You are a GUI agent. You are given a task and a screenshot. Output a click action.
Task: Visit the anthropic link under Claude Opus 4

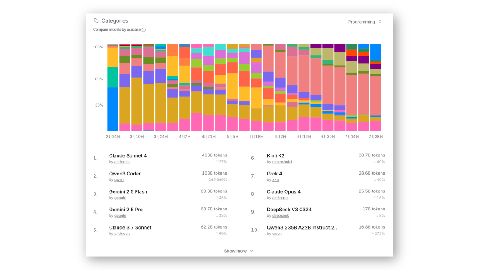pos(280,198)
